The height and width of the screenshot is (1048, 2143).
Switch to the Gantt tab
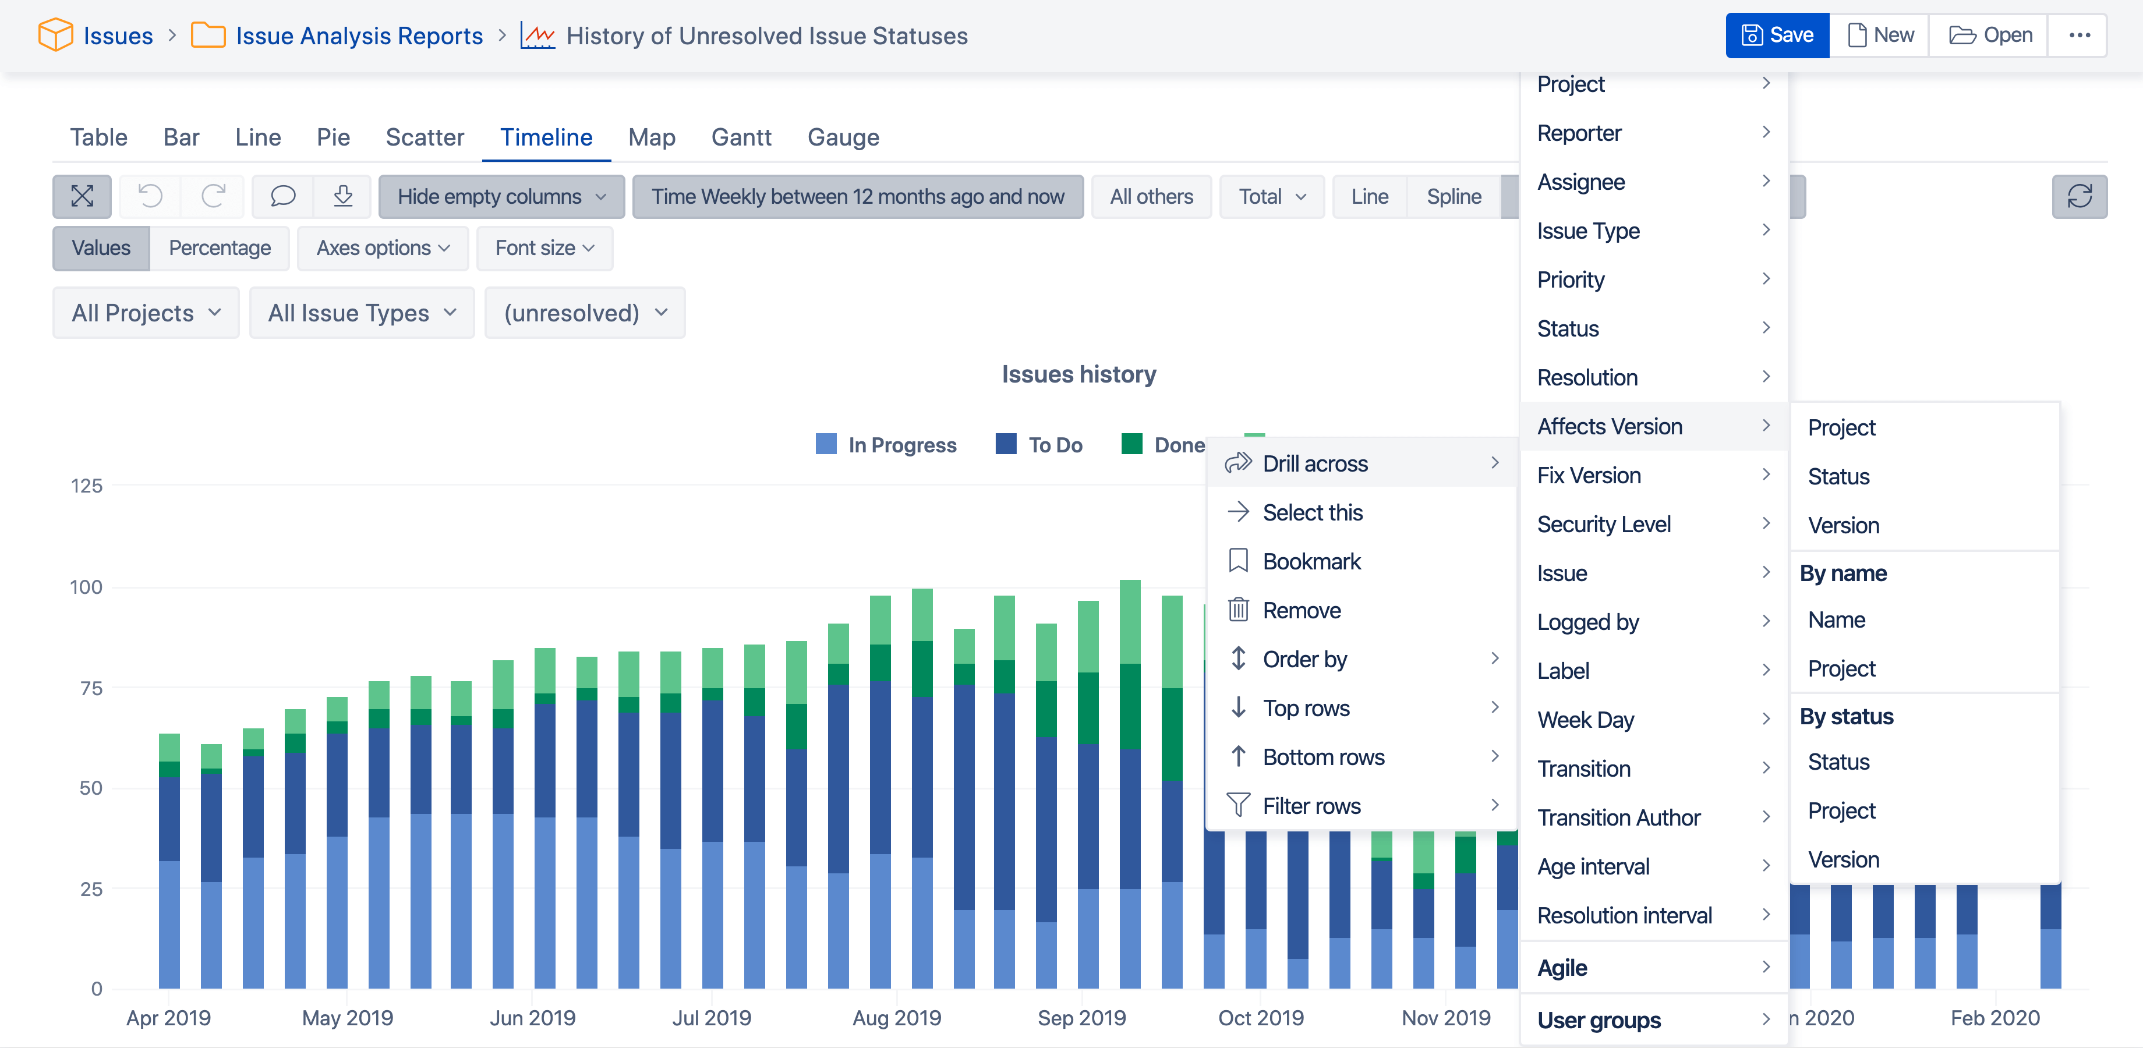click(740, 136)
